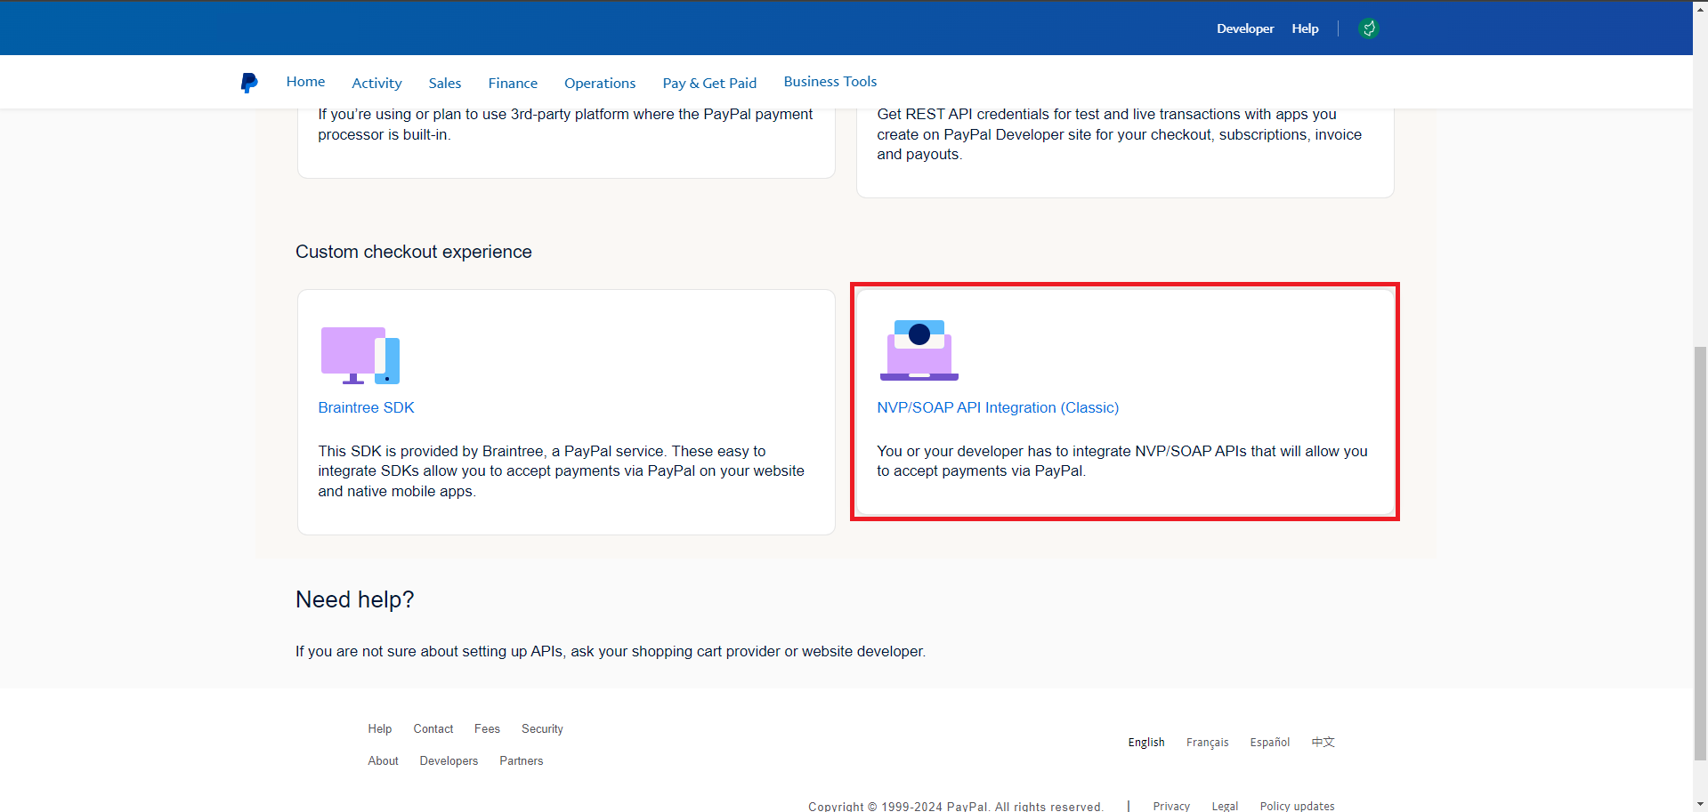Open the Pay & Get Paid menu
The image size is (1708, 812).
709,83
